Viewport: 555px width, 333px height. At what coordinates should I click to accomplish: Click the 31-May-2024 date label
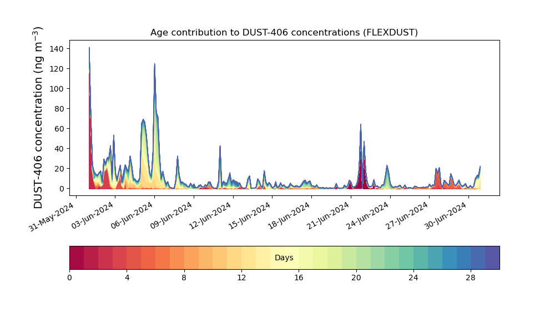tap(52, 216)
